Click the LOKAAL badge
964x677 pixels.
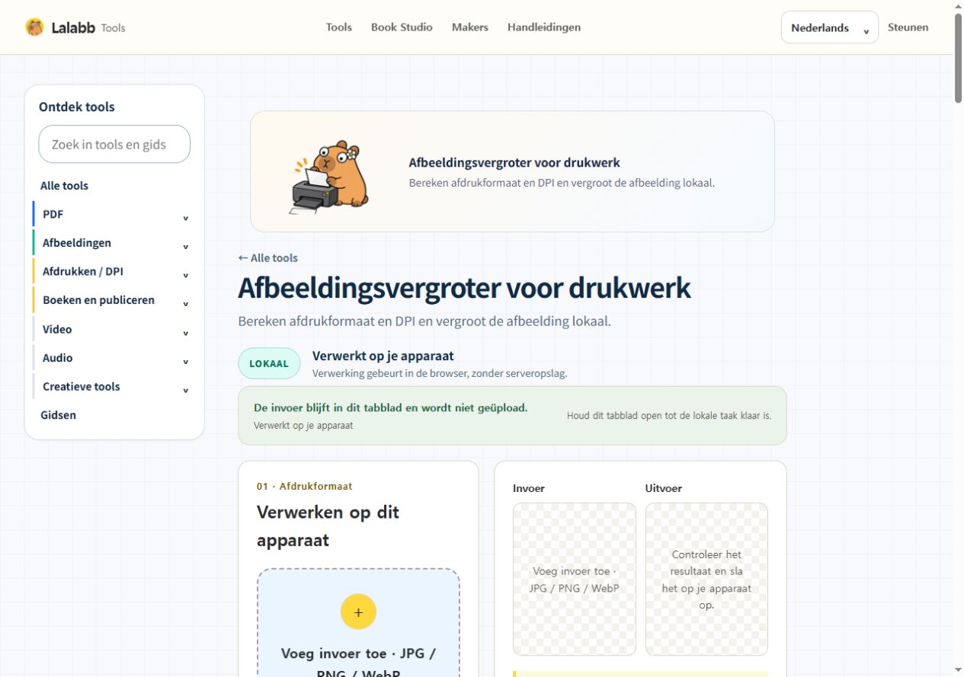[269, 363]
